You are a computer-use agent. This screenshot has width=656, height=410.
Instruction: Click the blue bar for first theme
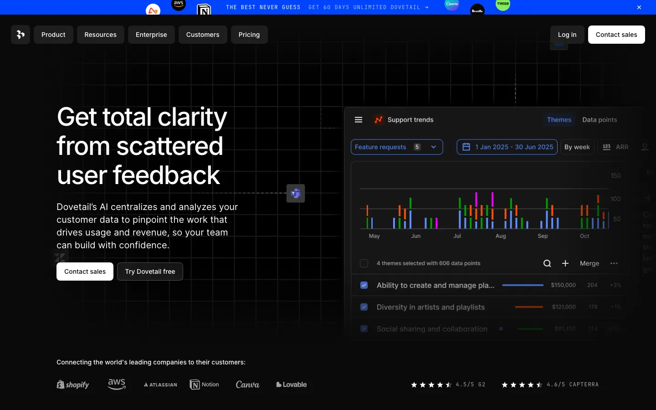point(523,285)
